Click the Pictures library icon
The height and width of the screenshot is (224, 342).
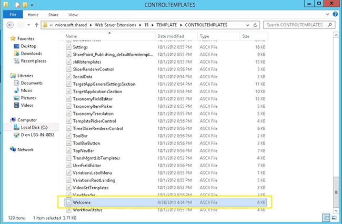click(17, 98)
